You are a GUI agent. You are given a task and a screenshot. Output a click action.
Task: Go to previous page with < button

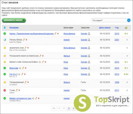59,108
